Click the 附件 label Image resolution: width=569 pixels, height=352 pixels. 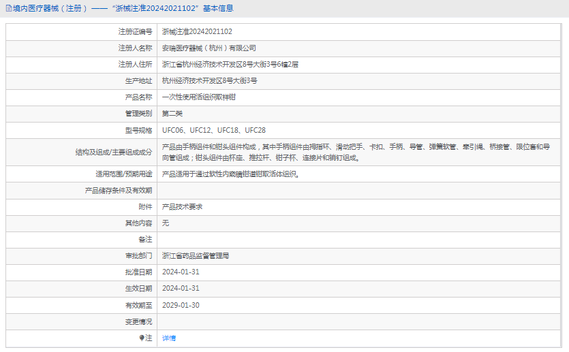point(145,207)
